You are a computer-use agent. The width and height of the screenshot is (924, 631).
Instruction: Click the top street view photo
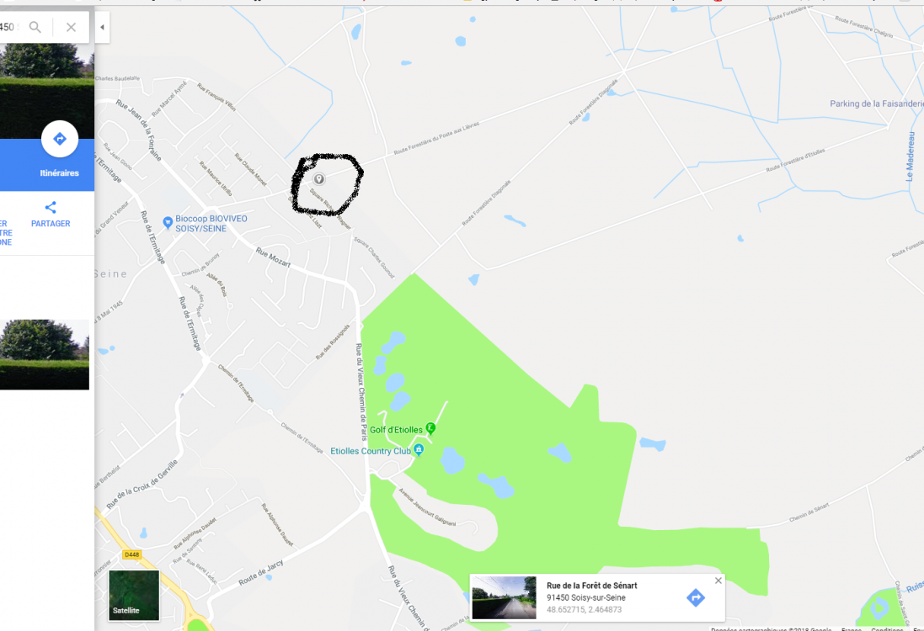(x=47, y=91)
